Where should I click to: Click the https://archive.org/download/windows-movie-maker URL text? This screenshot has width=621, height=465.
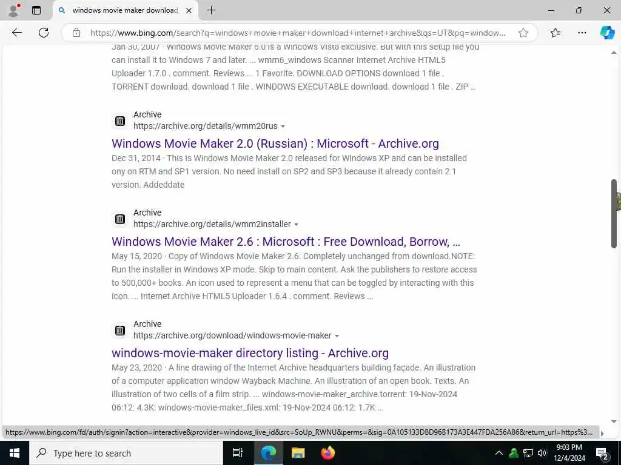click(x=232, y=335)
